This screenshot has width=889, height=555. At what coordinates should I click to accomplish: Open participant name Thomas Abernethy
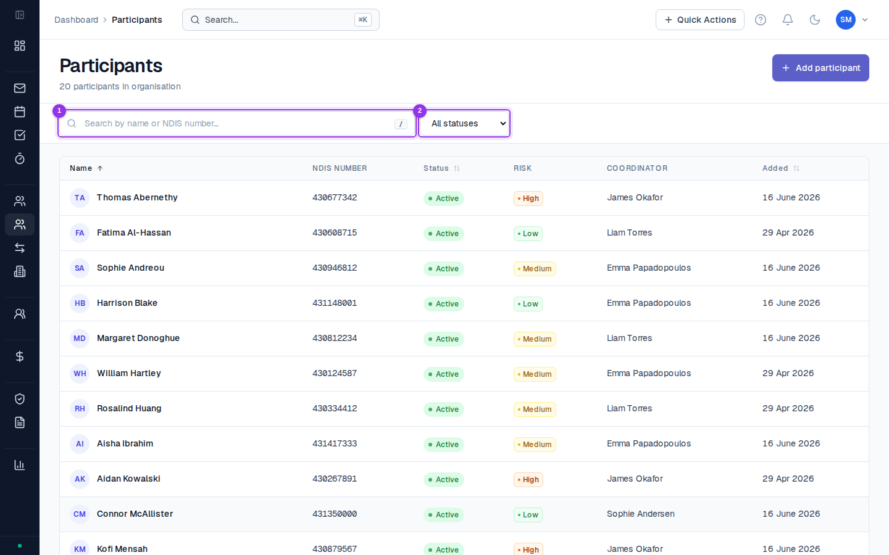tap(137, 197)
